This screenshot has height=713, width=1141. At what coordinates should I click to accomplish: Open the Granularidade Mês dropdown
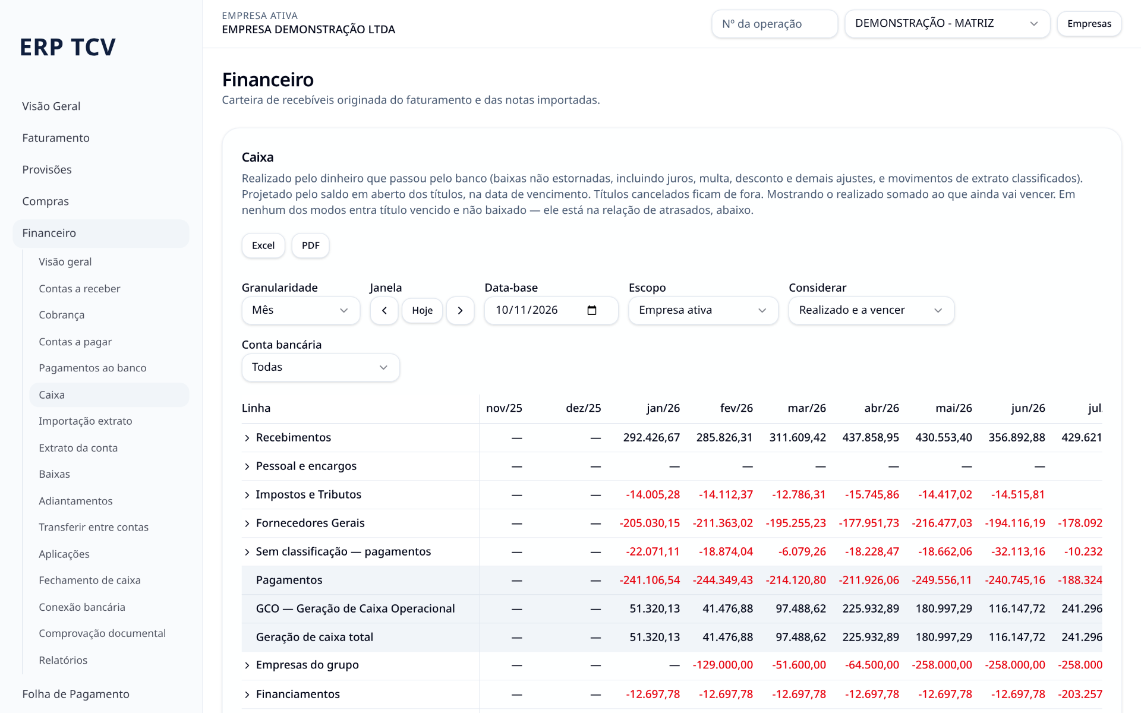301,310
